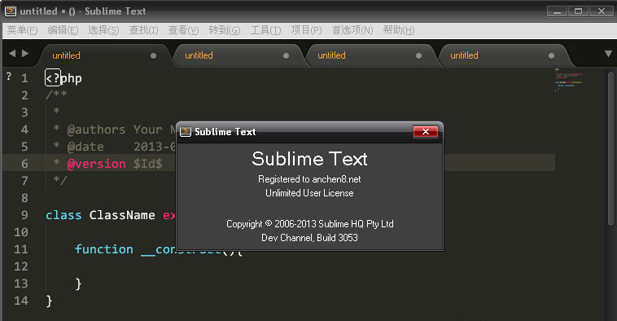Click the copyright line in the About dialog
The width and height of the screenshot is (617, 321).
(x=309, y=224)
